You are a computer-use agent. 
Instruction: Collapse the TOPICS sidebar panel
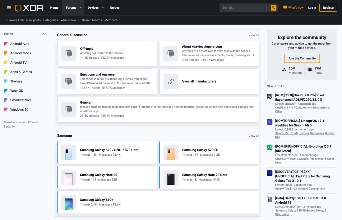coord(43,34)
